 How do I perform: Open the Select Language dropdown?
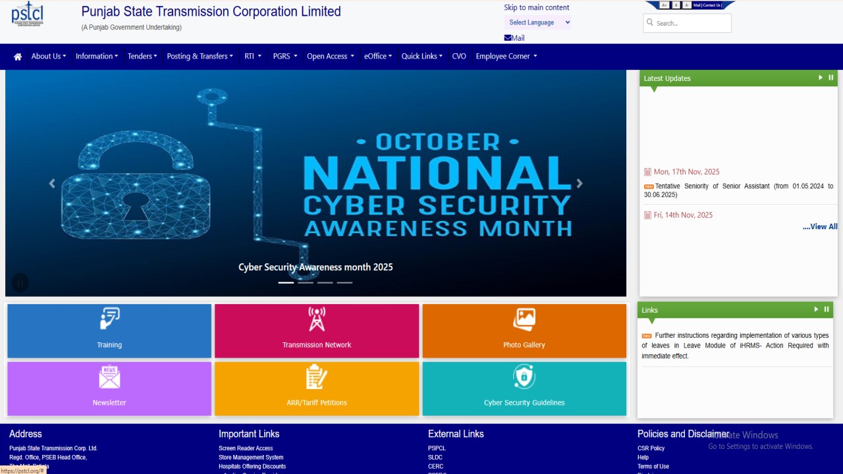point(539,22)
